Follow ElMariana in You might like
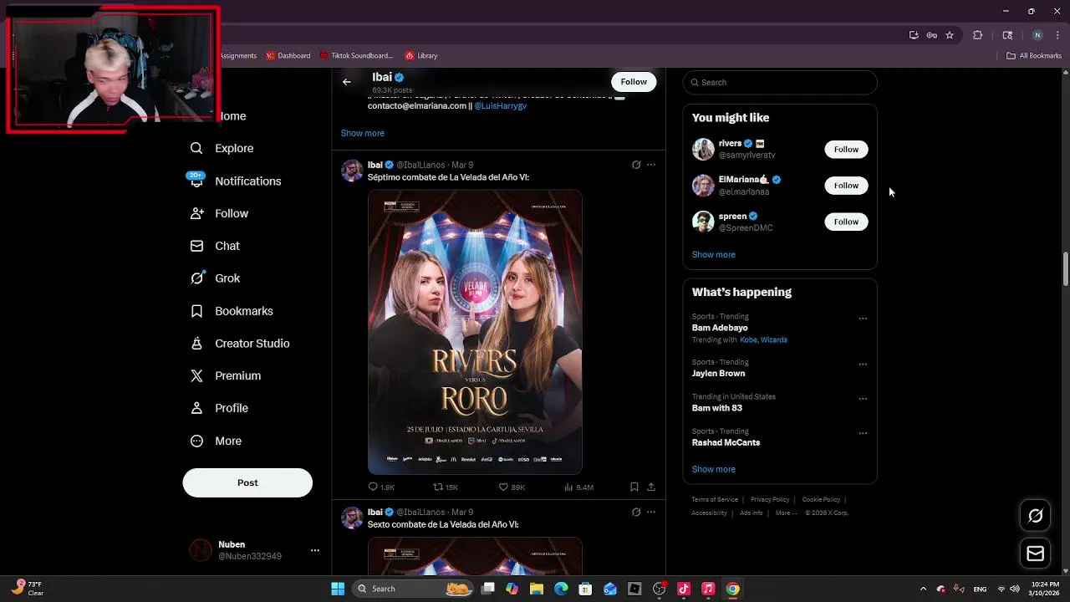1070x602 pixels. 846,185
